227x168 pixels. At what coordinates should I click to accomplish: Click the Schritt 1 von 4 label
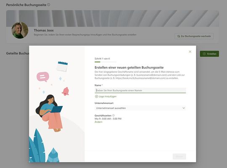(x=102, y=59)
